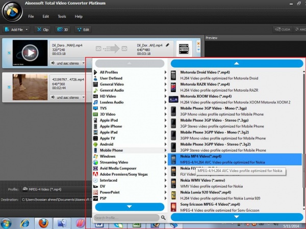Click the search magnifier icon
The image size is (306, 229).
point(163,218)
